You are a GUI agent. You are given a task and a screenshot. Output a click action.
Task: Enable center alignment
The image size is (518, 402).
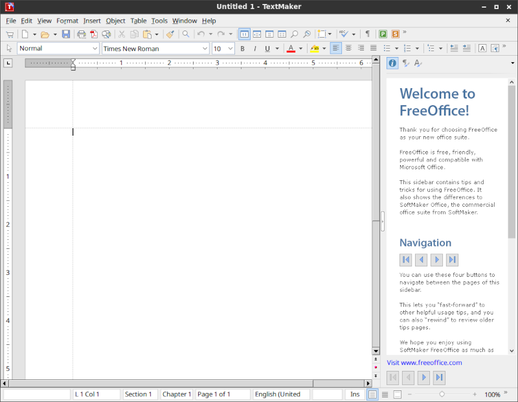[348, 49]
